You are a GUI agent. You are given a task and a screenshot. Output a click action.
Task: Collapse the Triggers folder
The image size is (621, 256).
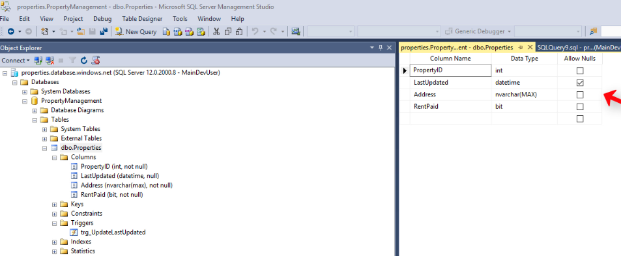[54, 223]
